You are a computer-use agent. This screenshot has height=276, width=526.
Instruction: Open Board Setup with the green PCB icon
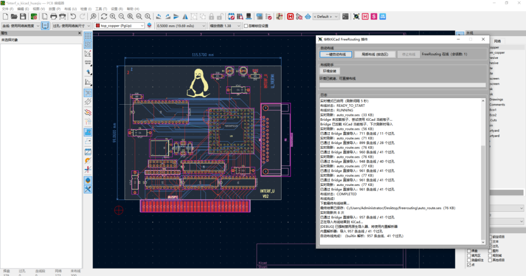[x=34, y=17]
